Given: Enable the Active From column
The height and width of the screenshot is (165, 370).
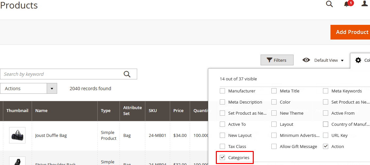Looking at the screenshot, I should pos(326,113).
